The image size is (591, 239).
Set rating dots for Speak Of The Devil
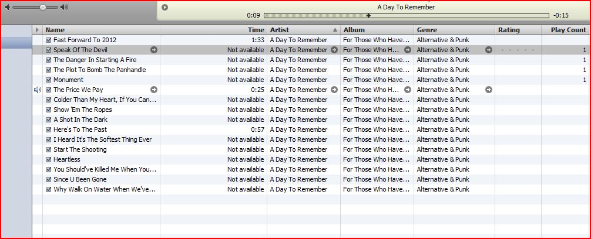click(518, 50)
